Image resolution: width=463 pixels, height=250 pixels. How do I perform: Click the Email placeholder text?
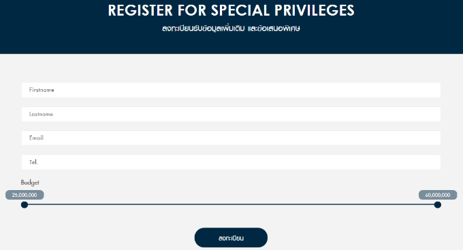(36, 138)
